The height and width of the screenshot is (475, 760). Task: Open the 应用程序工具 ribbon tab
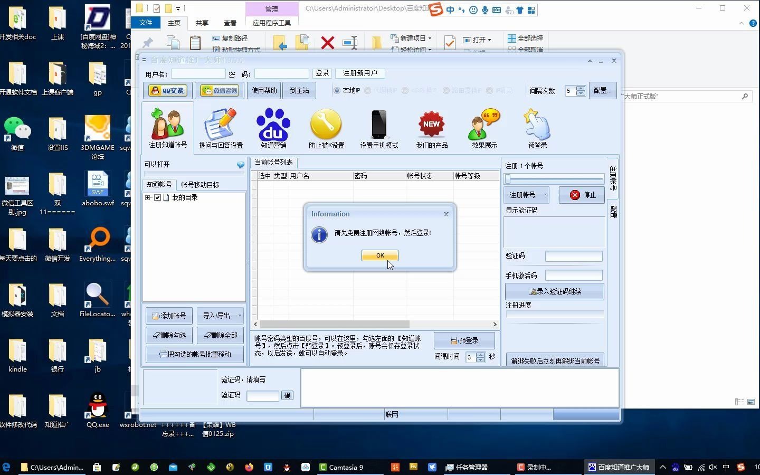coord(271,23)
